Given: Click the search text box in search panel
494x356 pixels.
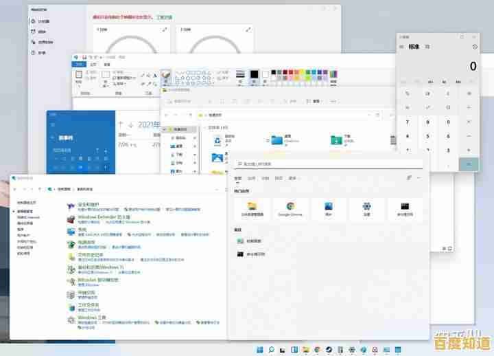Looking at the screenshot, I should tap(329, 164).
